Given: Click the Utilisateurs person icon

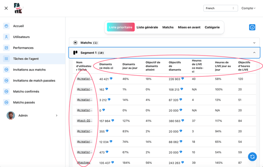Looking at the screenshot, I should click(7, 37).
